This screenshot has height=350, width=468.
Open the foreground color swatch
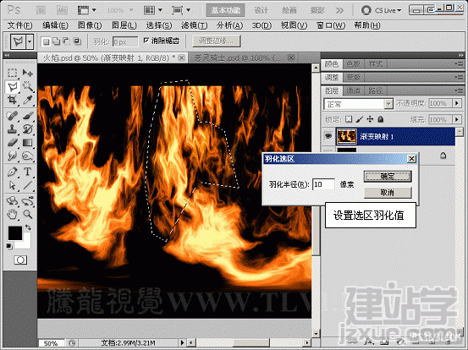click(15, 233)
